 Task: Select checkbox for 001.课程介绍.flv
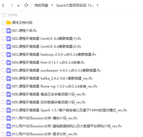[x=3, y=31]
